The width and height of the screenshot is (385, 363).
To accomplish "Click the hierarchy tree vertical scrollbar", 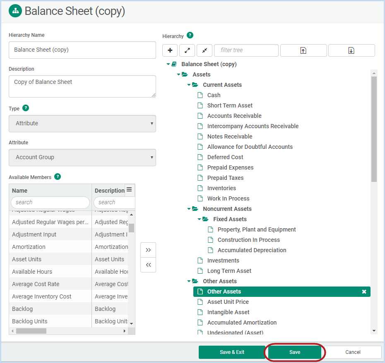I will coord(374,129).
